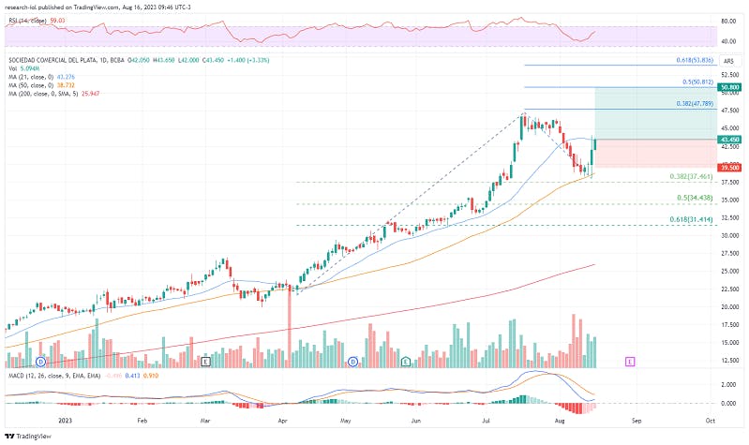Screen dimensions: 749x445
Task: Click the +1.400 (+3.33%) change readout
Action: tap(247, 60)
